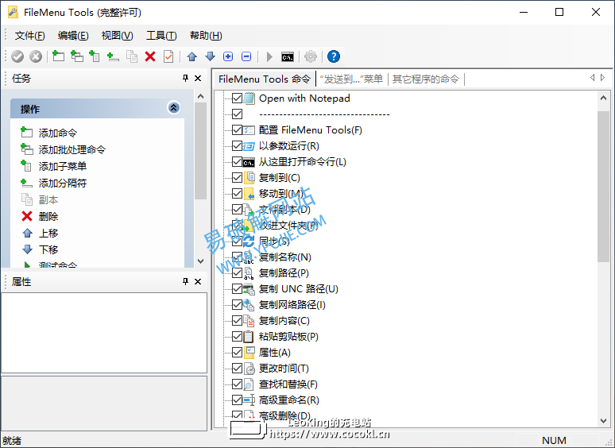Click the test command play toolbar icon
Screen dimensions: 615x448
[269, 56]
